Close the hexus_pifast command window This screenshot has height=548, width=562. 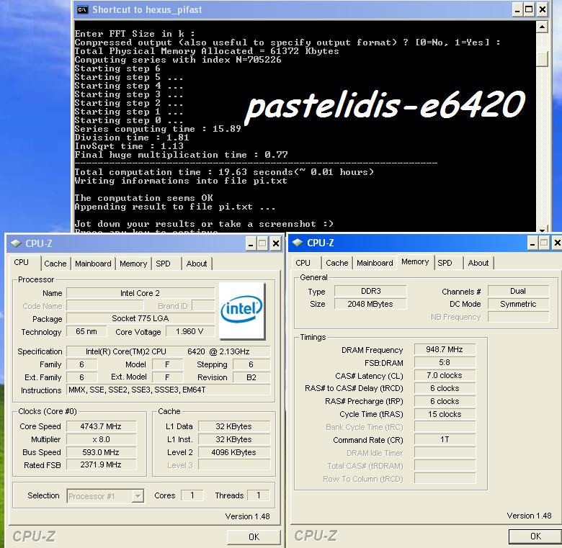click(x=543, y=9)
